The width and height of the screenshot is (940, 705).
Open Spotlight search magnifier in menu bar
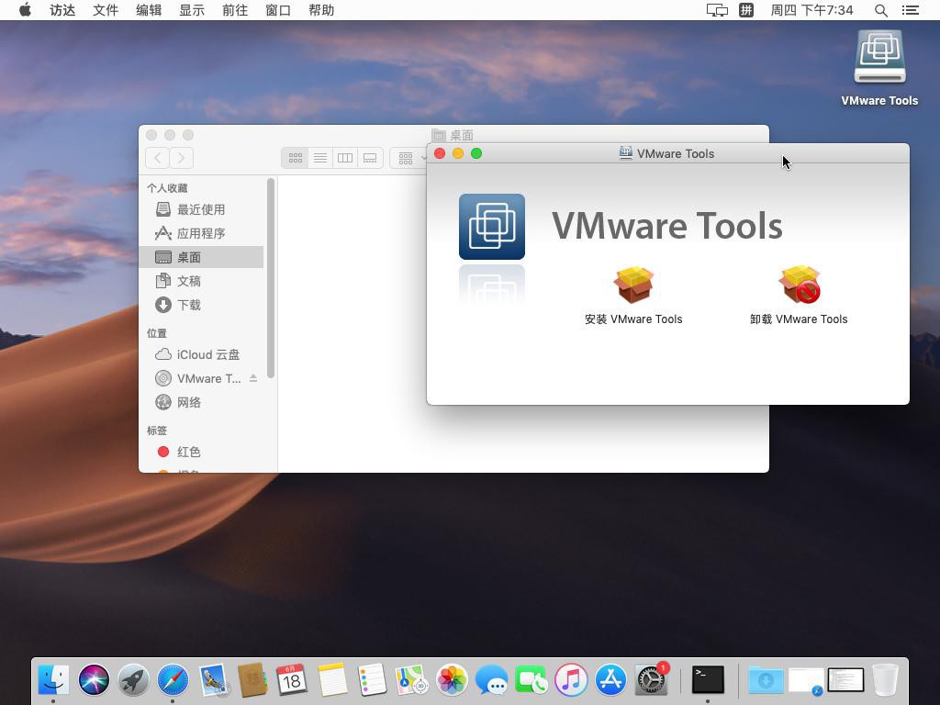pos(880,10)
